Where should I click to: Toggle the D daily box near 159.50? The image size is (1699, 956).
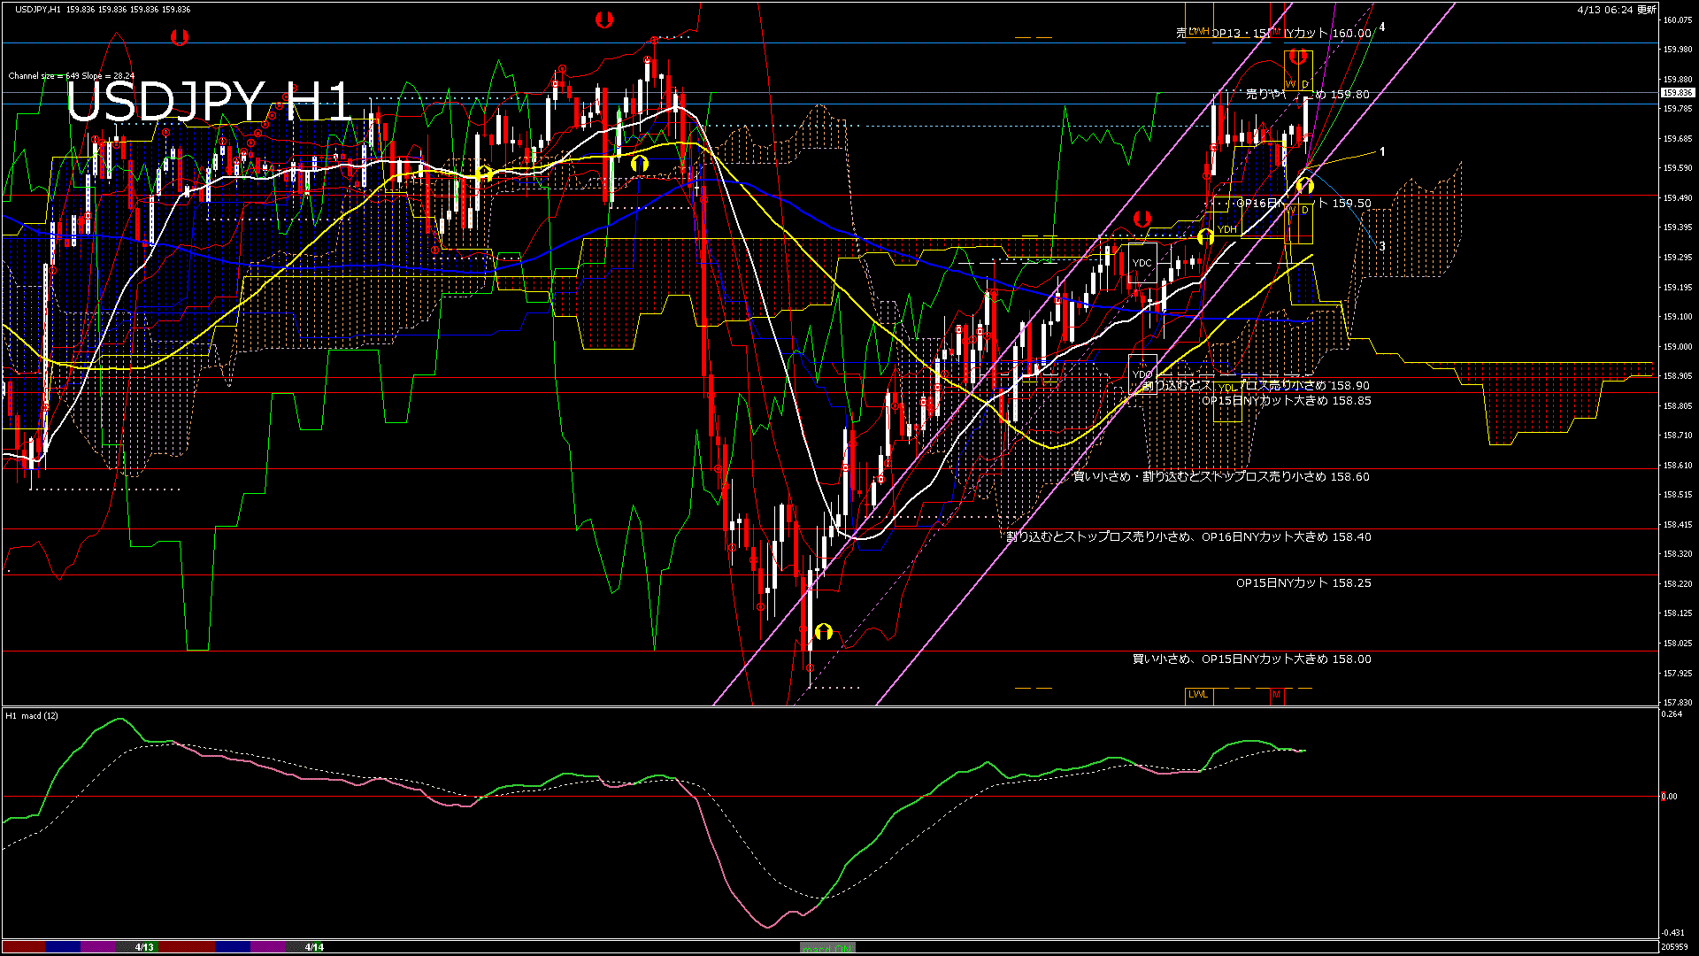[x=1304, y=215]
